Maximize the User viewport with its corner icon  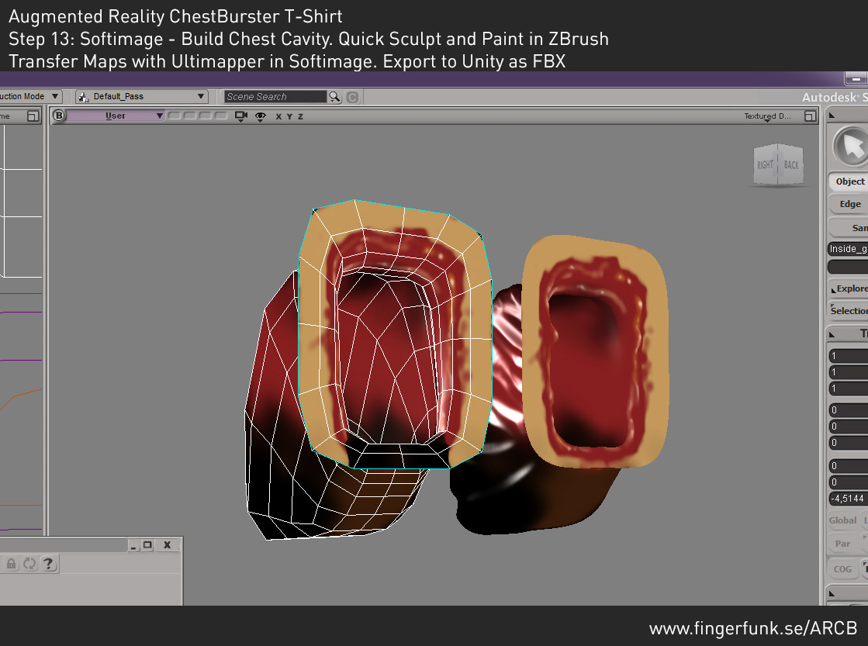(810, 116)
